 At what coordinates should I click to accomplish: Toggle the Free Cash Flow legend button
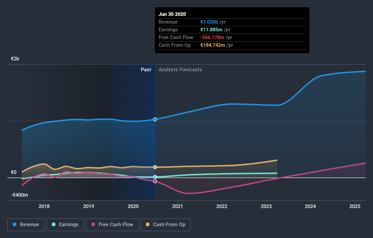pos(112,225)
